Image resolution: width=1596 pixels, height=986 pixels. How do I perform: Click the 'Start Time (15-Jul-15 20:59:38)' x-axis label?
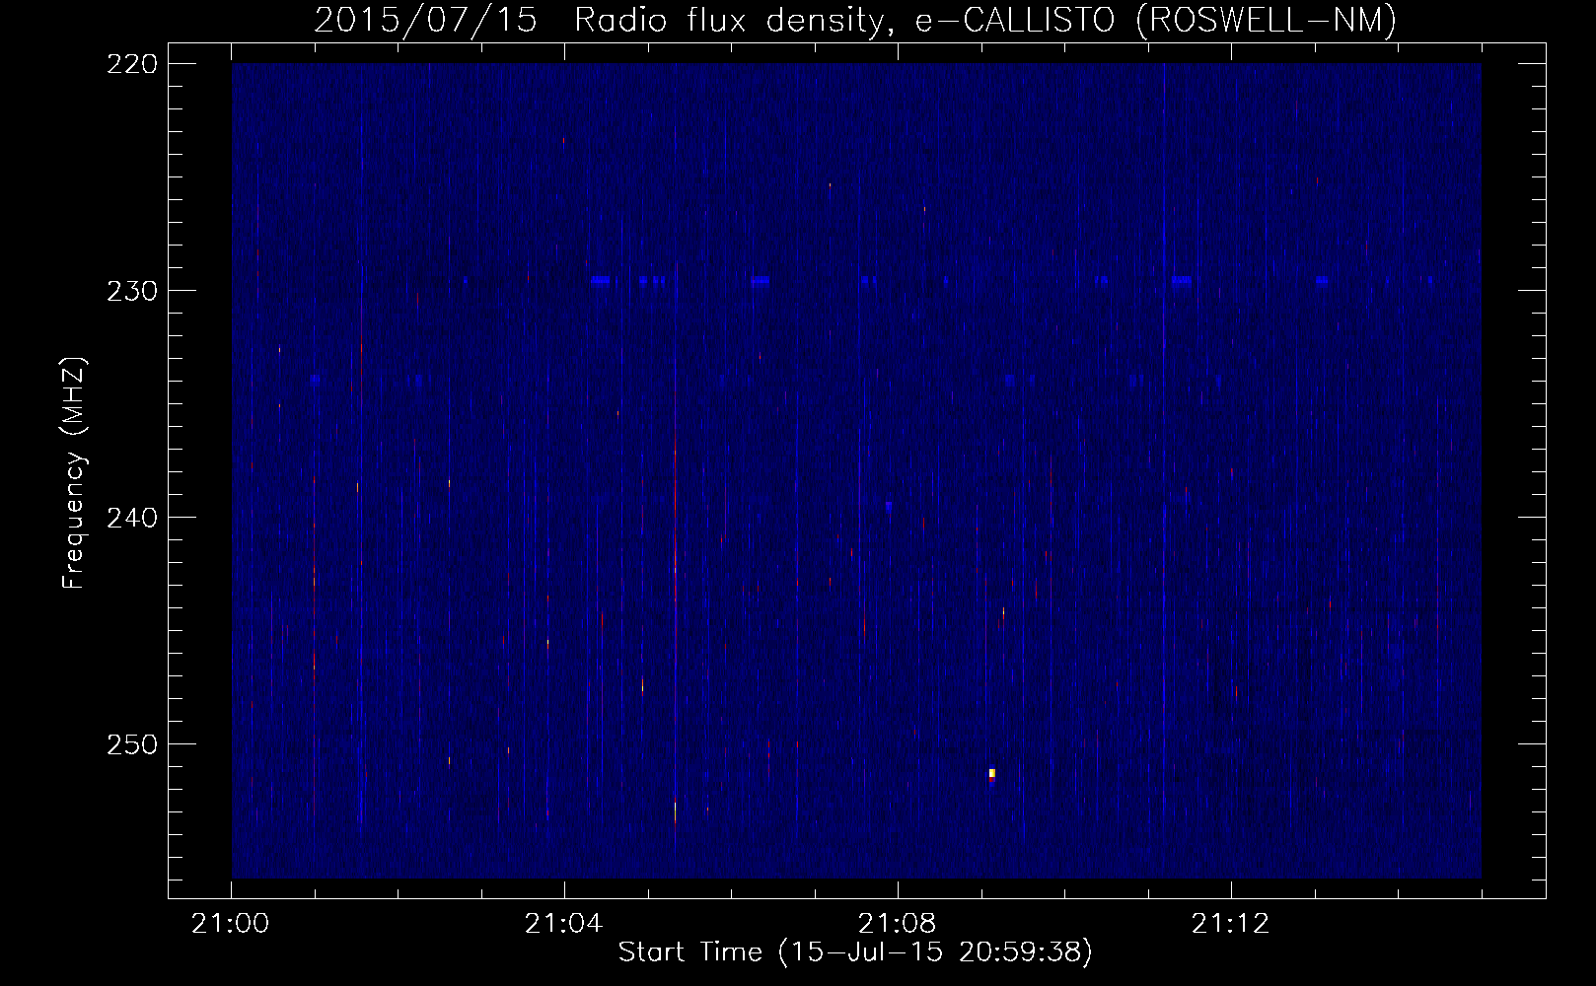[855, 952]
